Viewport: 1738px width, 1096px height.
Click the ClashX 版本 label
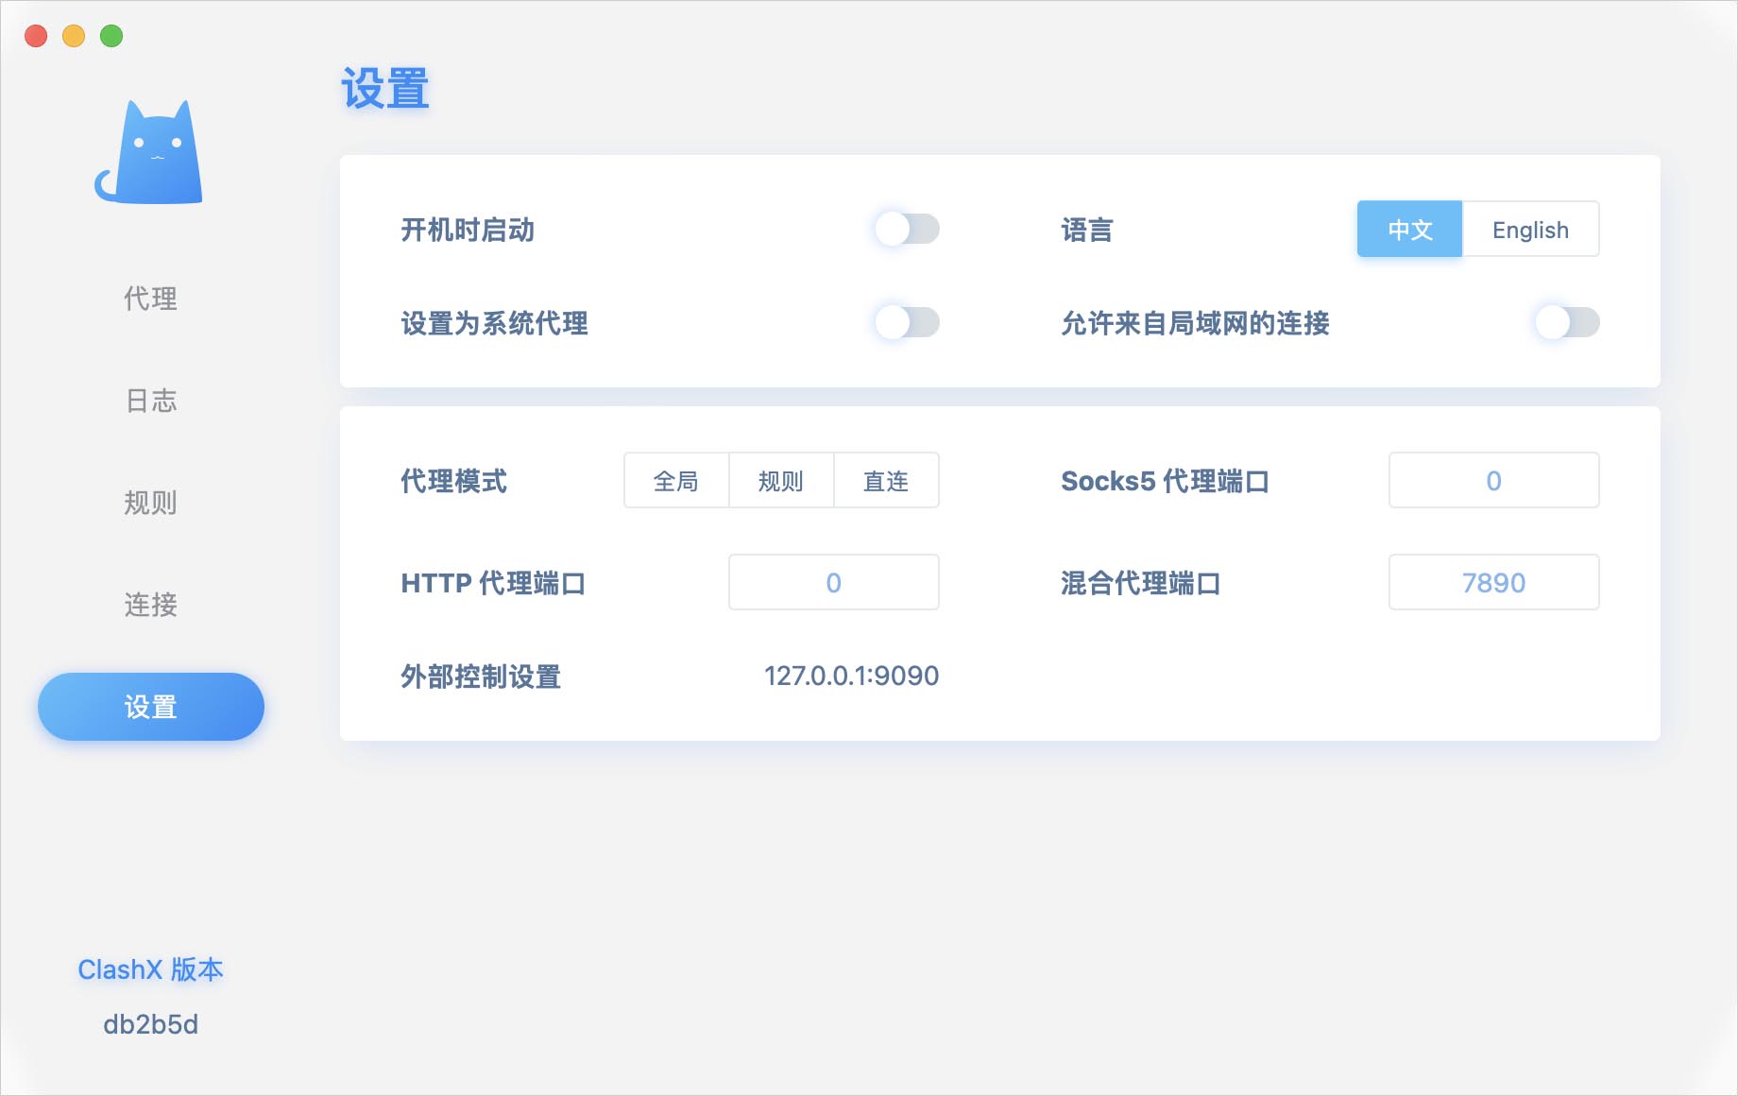tap(151, 969)
